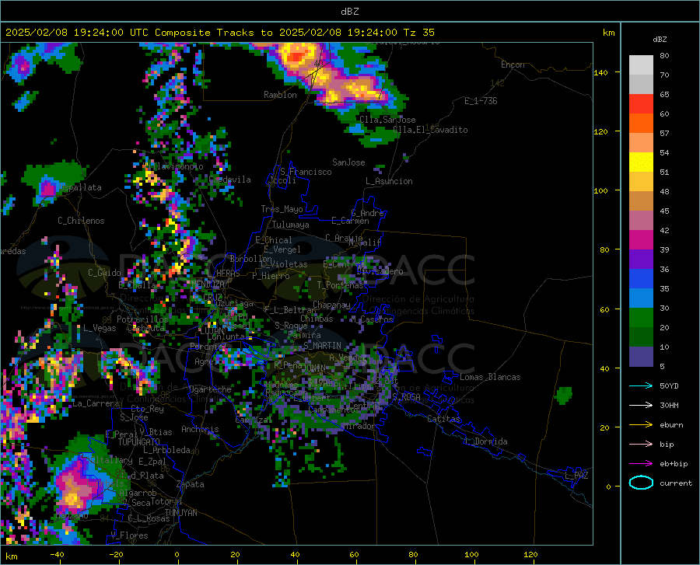Click the V_Flores place label

tap(129, 535)
